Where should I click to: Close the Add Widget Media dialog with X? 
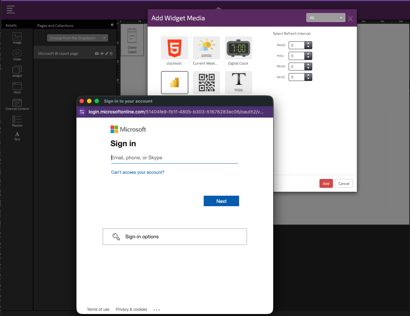click(350, 19)
